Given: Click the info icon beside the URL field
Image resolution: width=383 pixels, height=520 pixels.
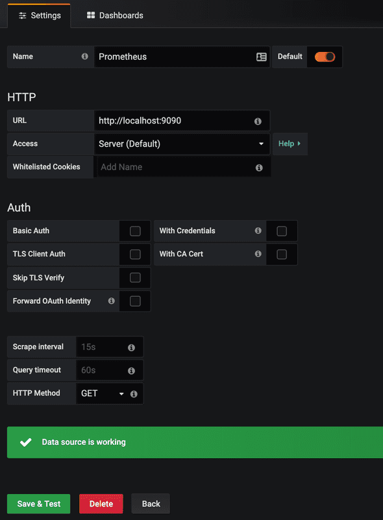Looking at the screenshot, I should click(x=258, y=121).
